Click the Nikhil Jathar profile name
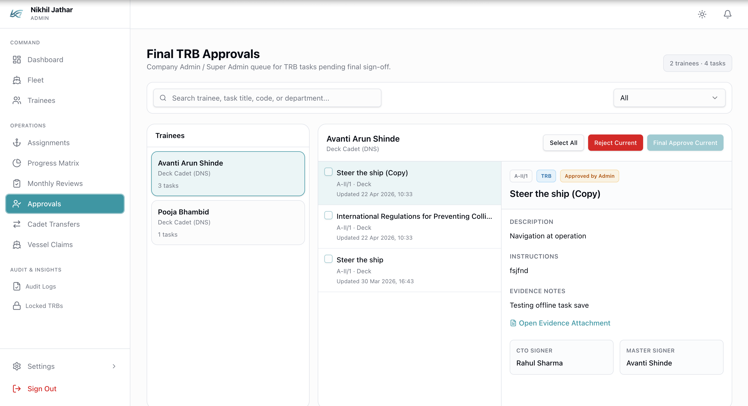 pyautogui.click(x=52, y=10)
